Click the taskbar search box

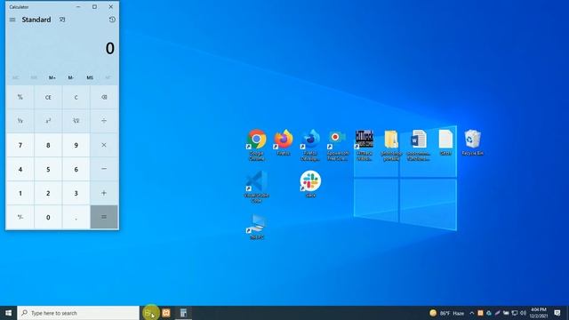coord(78,313)
